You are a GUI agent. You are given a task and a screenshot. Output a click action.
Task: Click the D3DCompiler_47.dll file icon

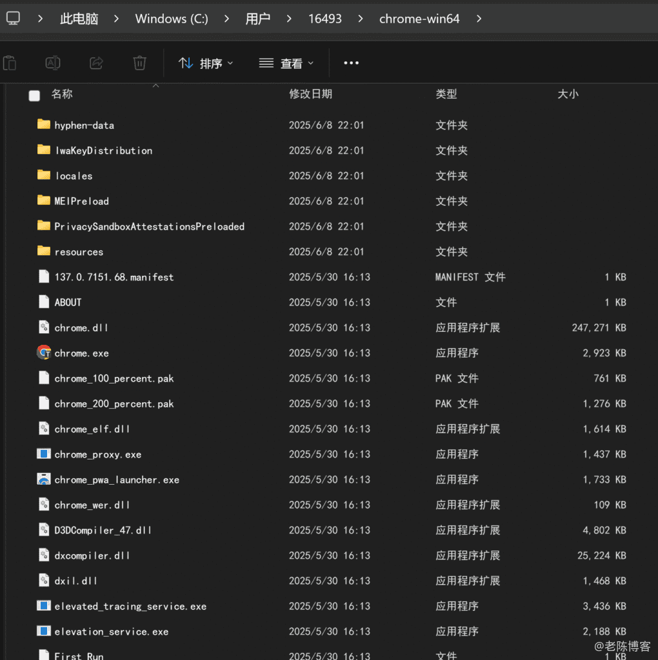[44, 530]
